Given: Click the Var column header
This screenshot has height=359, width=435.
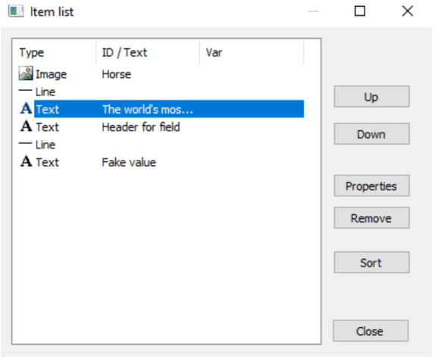Looking at the screenshot, I should (252, 52).
